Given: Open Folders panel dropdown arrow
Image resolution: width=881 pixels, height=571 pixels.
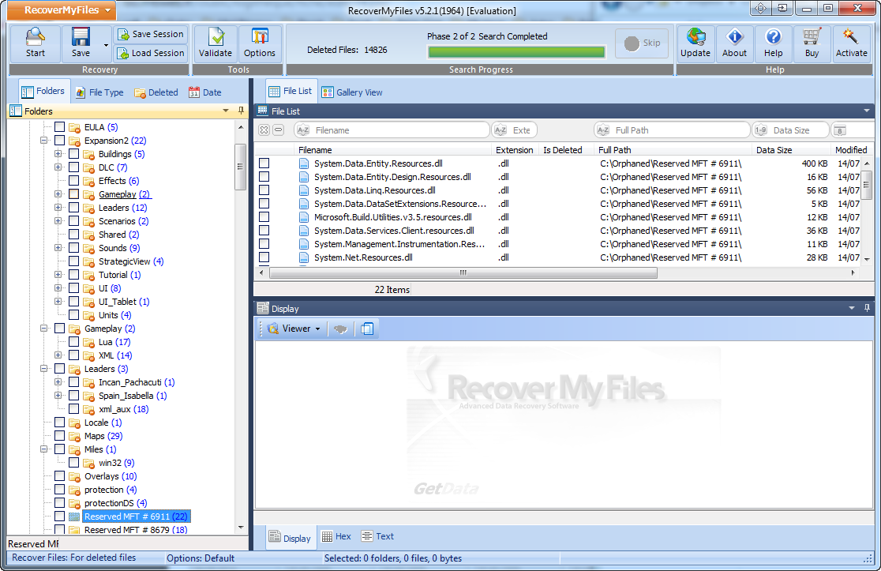Looking at the screenshot, I should pos(226,111).
